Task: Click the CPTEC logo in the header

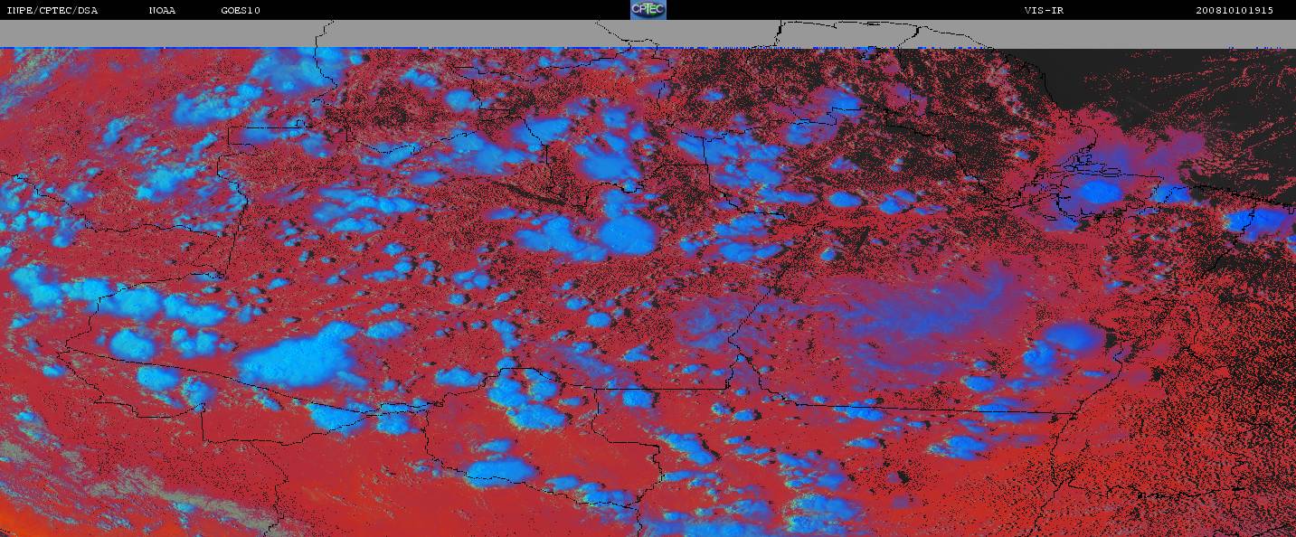Action: (x=648, y=10)
